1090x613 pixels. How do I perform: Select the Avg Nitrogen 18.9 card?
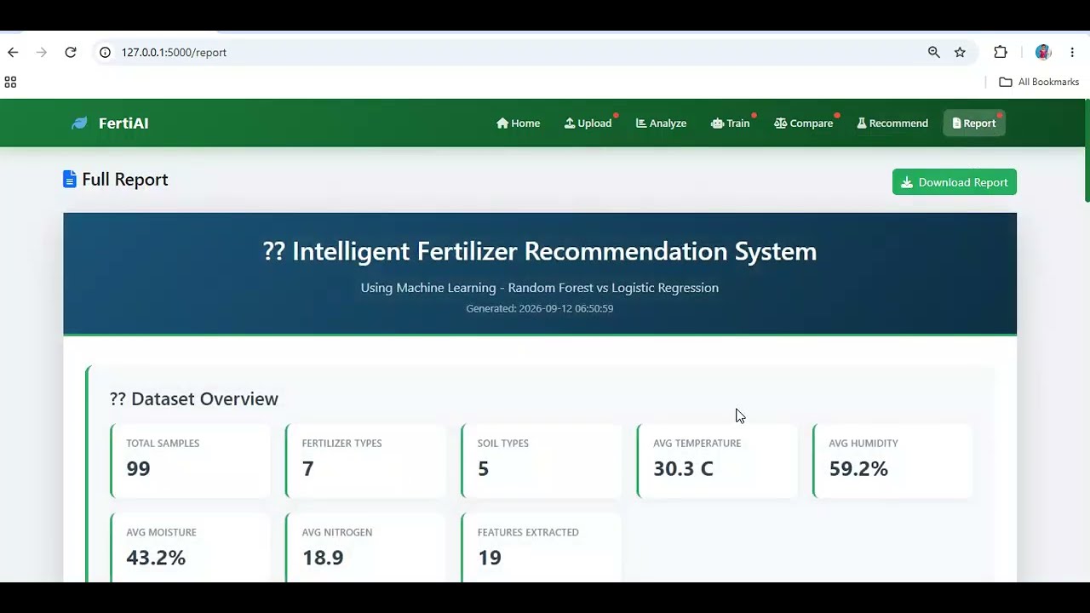(x=365, y=547)
